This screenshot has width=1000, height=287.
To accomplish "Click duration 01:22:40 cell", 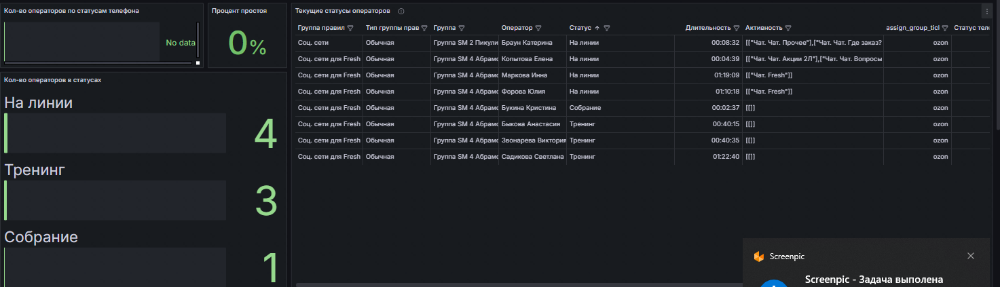I will (709, 157).
